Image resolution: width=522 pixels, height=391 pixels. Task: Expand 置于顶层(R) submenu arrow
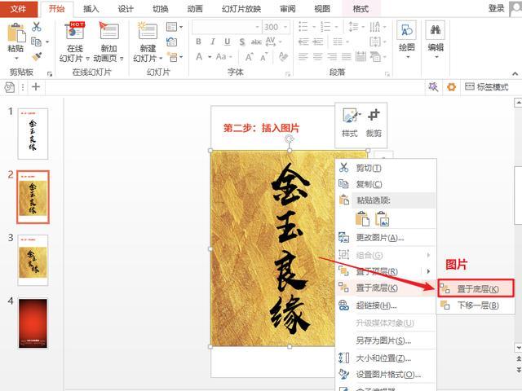click(428, 271)
